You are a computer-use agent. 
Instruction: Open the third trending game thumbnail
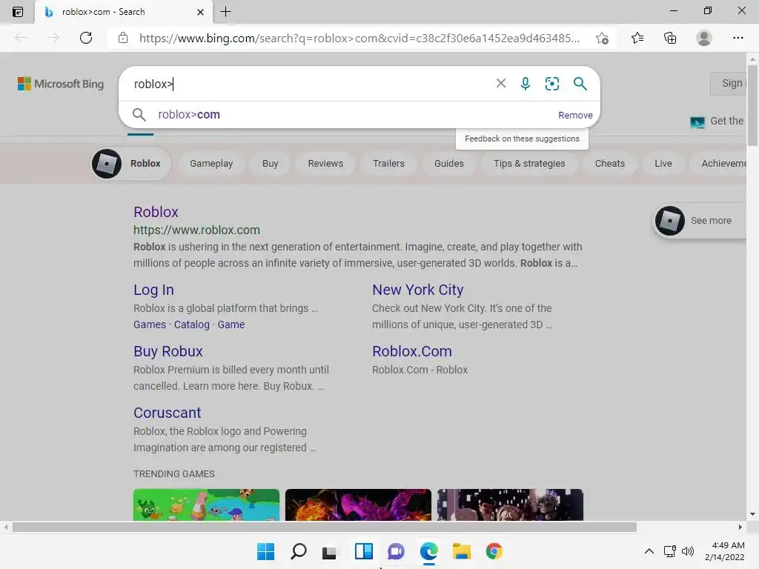[510, 505]
